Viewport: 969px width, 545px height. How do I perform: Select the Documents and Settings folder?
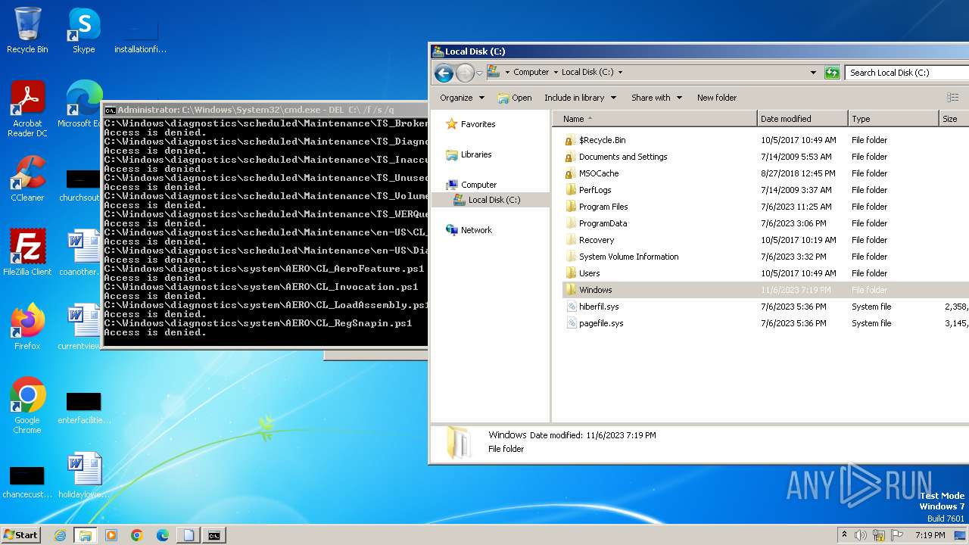[615, 157]
